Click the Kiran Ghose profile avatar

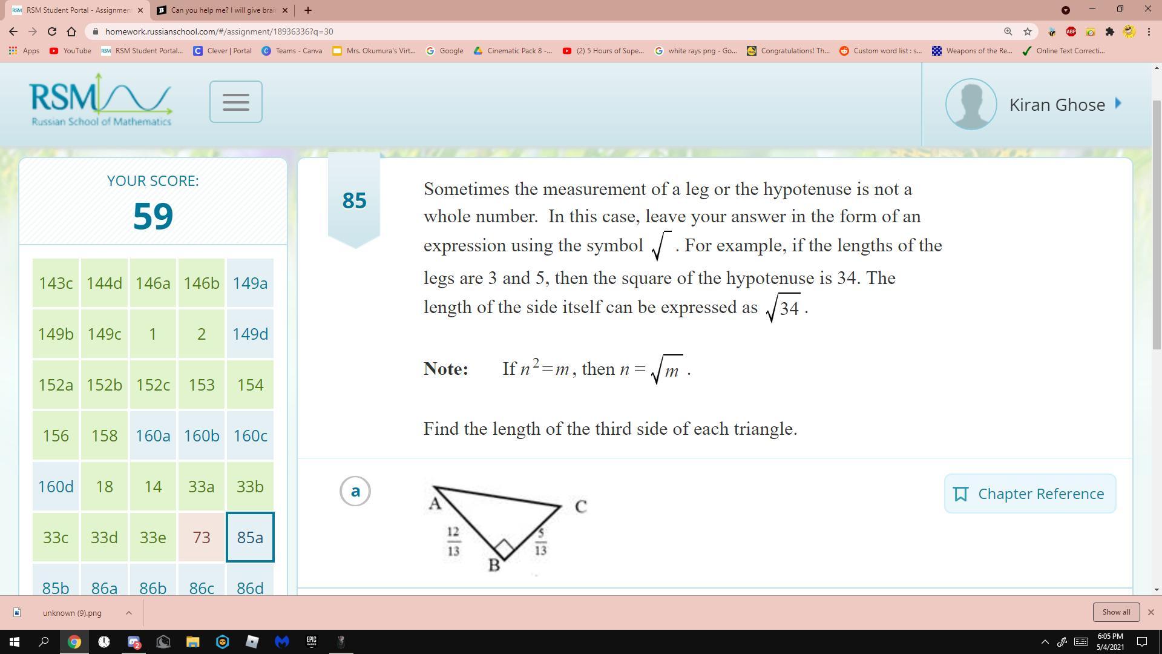pos(971,104)
